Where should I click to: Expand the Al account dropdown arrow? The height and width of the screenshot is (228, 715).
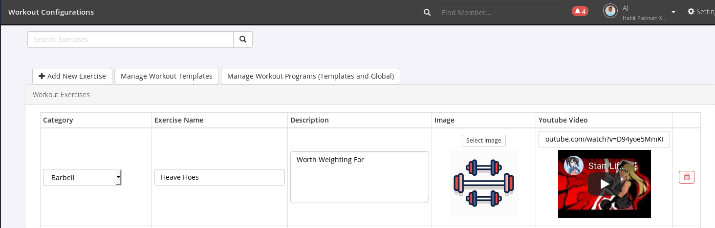click(x=673, y=12)
